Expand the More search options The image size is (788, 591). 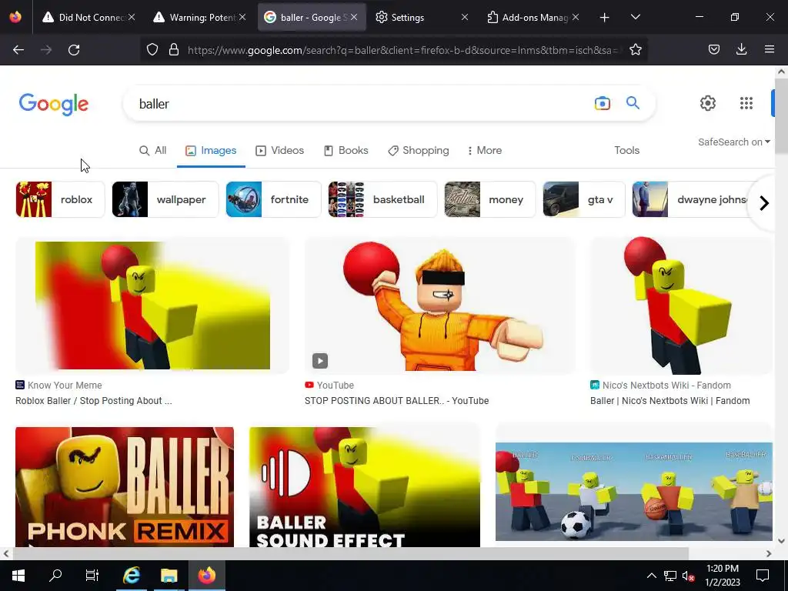(485, 151)
